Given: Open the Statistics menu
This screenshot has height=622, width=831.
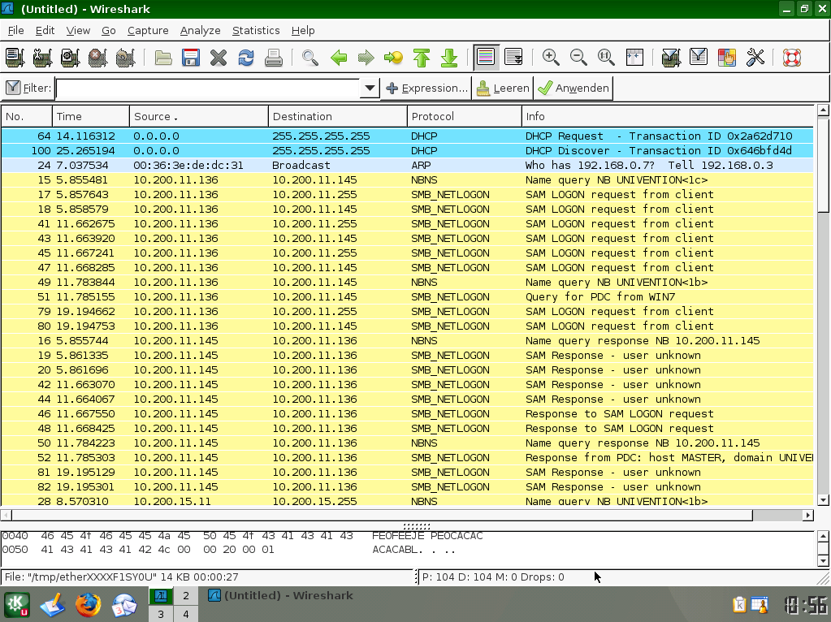Looking at the screenshot, I should tap(255, 31).
